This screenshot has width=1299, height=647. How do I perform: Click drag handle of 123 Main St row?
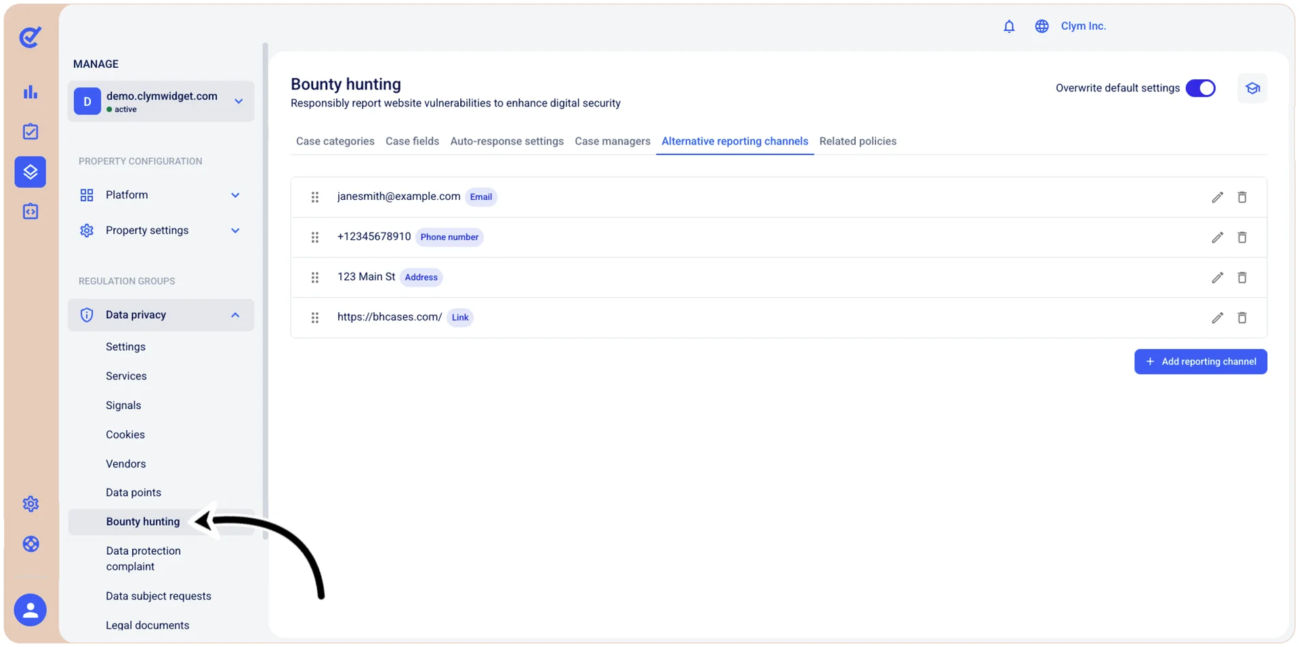(315, 277)
